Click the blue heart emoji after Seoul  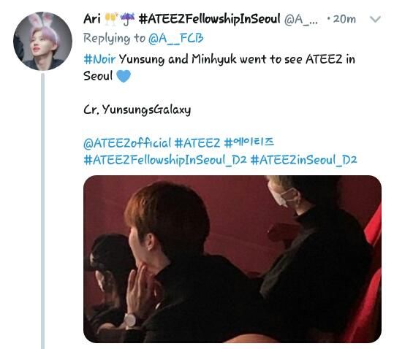click(124, 76)
